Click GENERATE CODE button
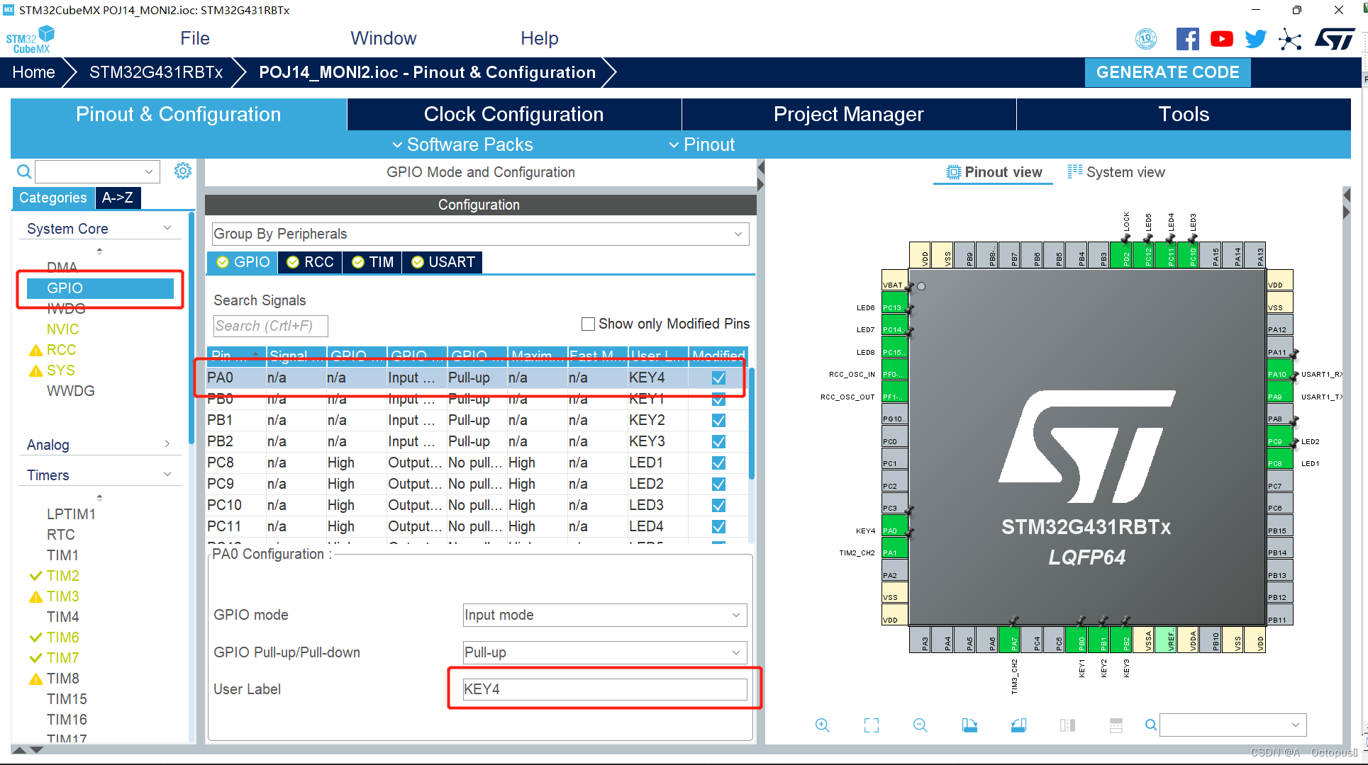 (1167, 72)
